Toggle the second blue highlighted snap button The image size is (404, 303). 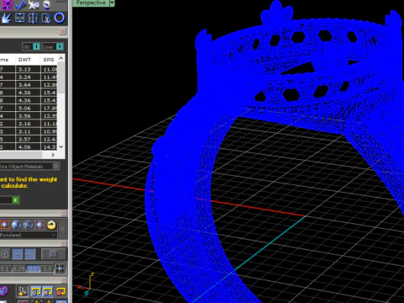click(30, 254)
